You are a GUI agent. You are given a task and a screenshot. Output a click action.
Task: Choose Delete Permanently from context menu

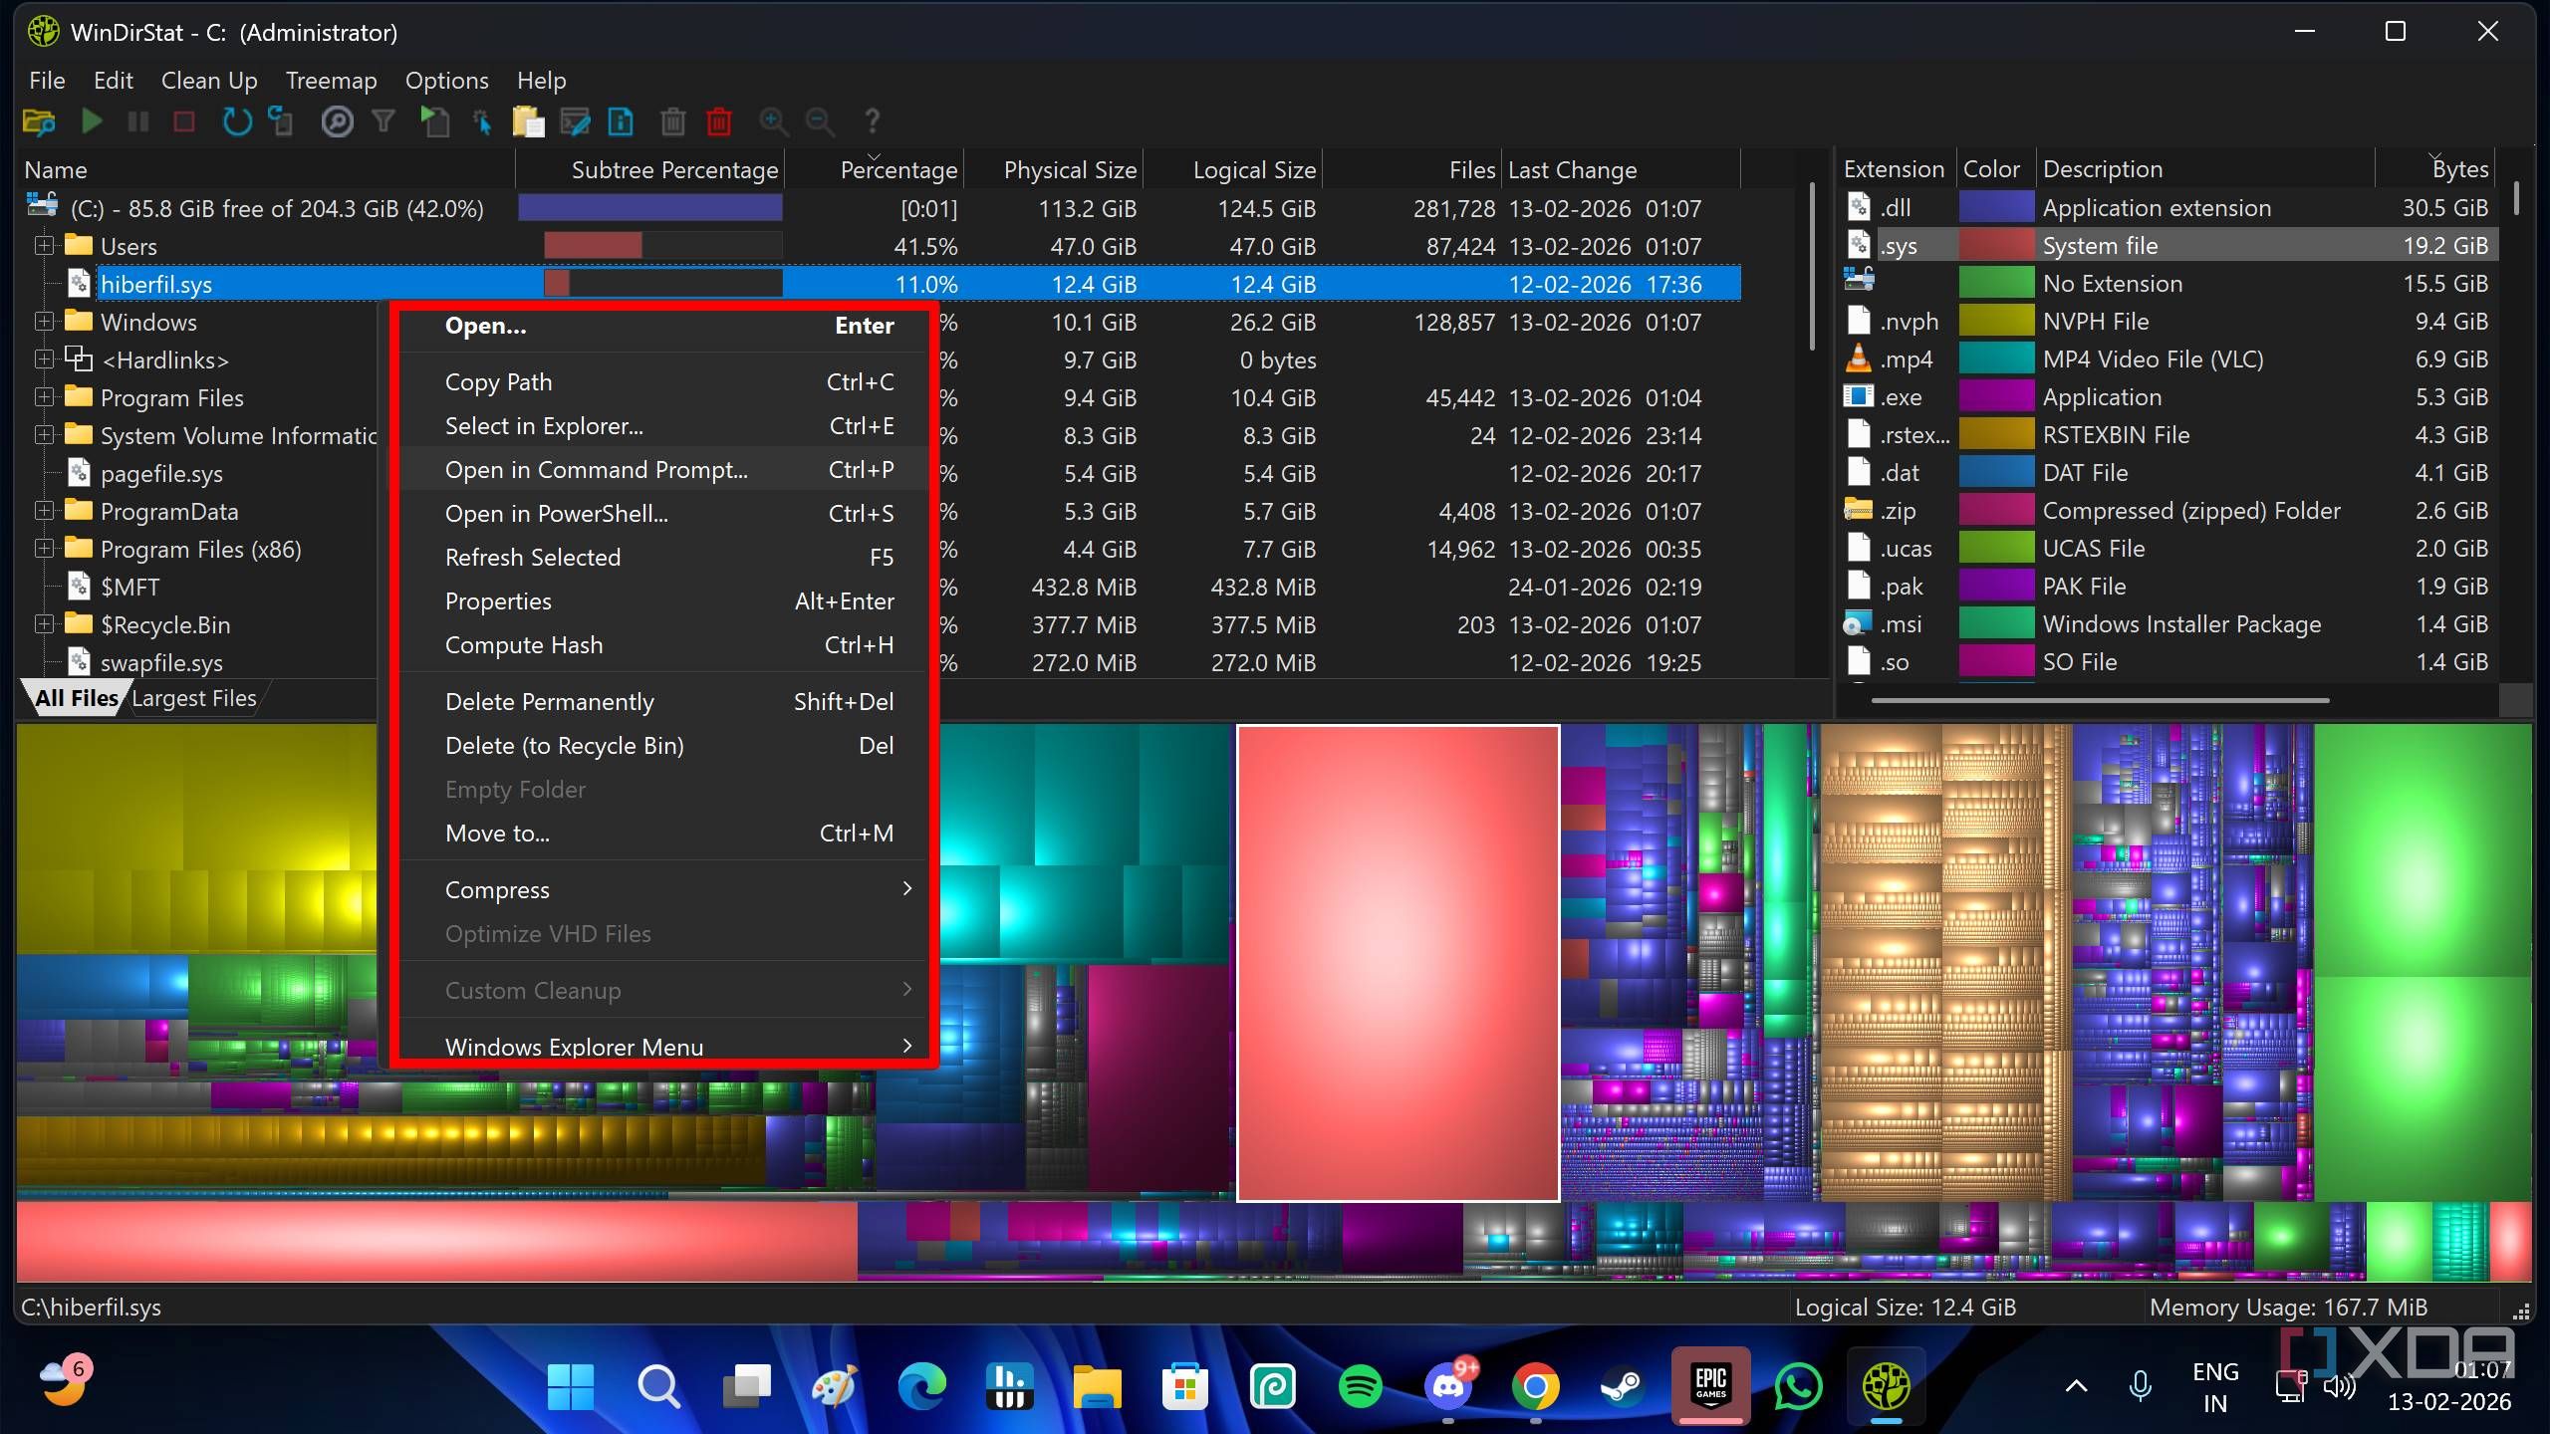click(663, 701)
